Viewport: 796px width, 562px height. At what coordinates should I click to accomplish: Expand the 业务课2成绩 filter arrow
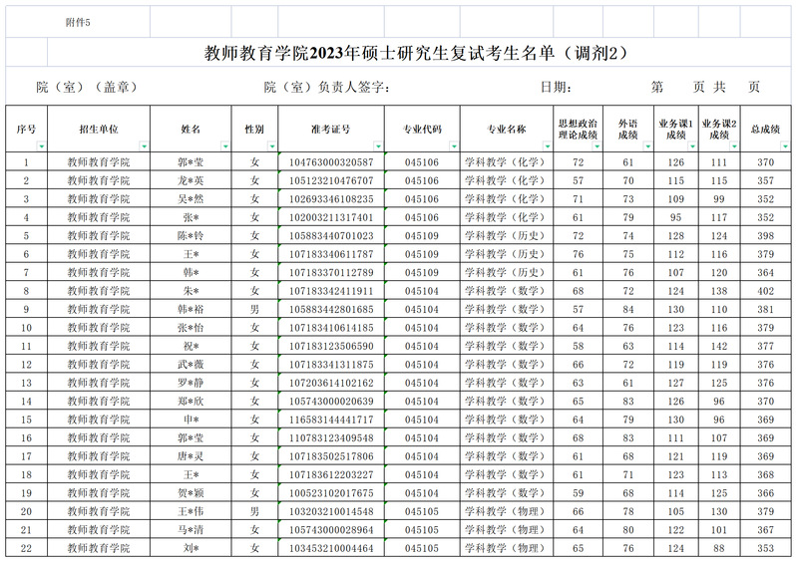point(735,145)
